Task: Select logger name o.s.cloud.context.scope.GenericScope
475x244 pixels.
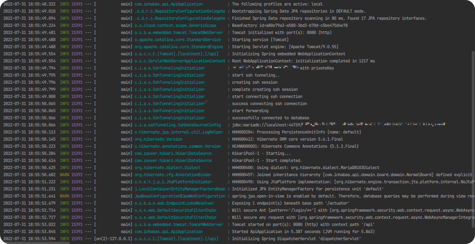Action: coord(175,26)
